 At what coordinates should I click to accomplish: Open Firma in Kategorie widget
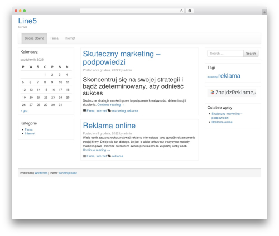pos(28,129)
